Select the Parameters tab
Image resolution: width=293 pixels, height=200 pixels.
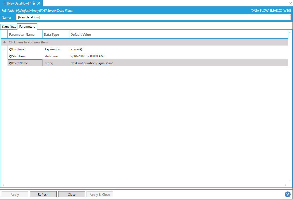click(27, 27)
